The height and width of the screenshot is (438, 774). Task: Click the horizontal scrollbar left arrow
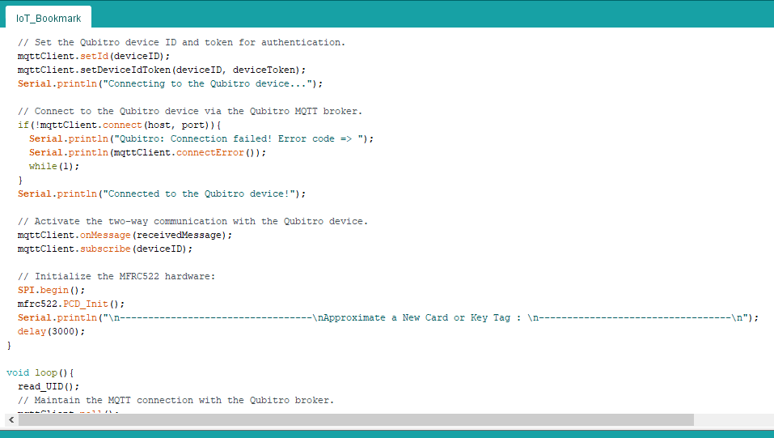click(11, 420)
